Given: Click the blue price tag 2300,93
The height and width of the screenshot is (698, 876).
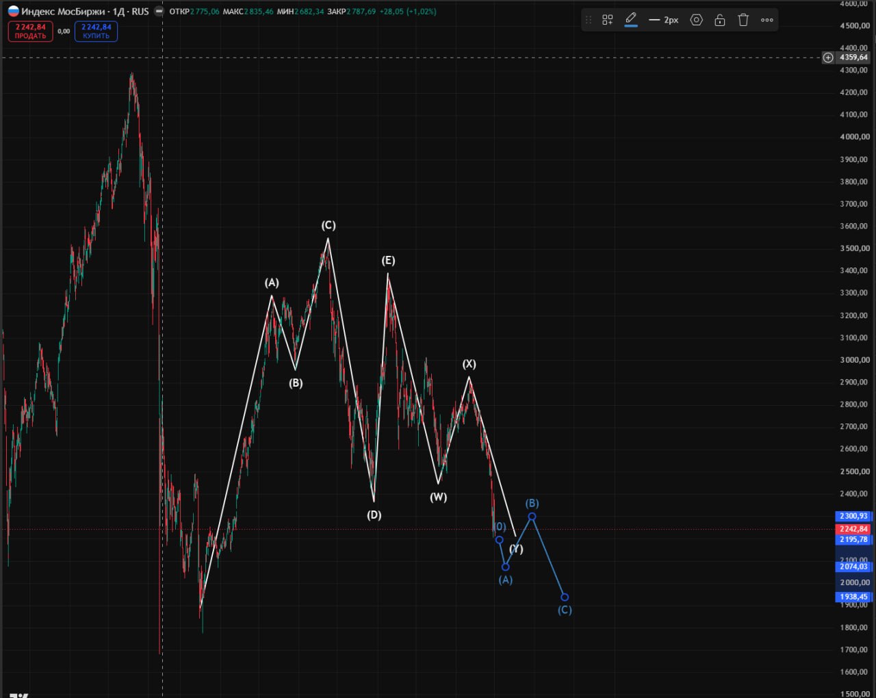Looking at the screenshot, I should (x=853, y=516).
